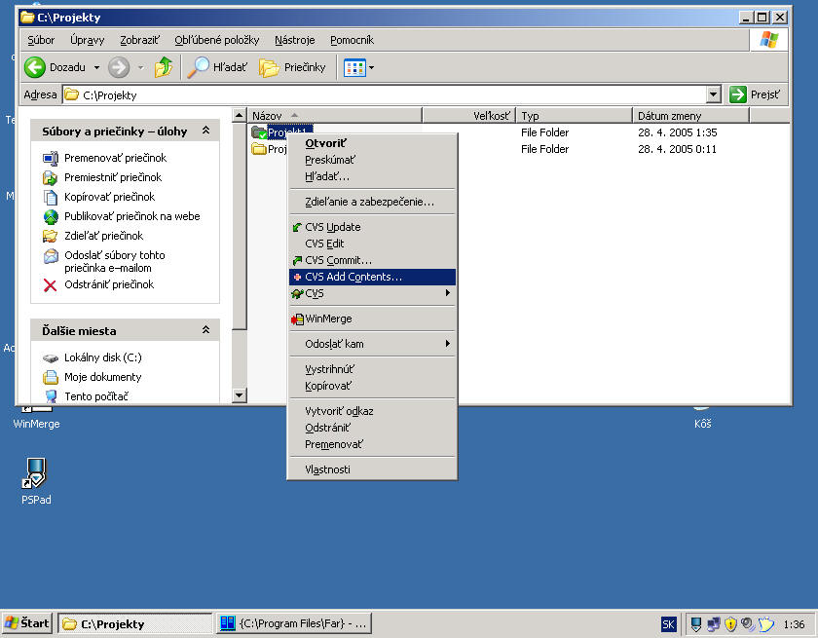The image size is (818, 638).
Task: Open Vlastnosti from the context menu
Action: (372, 469)
